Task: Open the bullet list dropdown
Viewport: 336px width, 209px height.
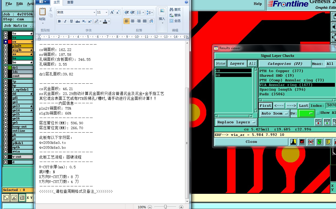Action: click(x=143, y=12)
